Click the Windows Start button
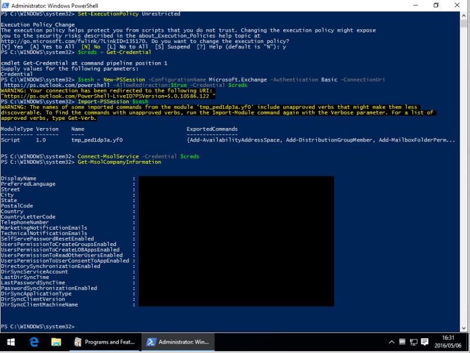470x353 pixels. (9, 341)
